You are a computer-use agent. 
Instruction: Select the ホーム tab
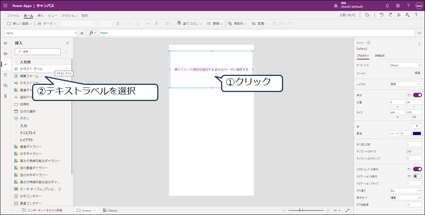[x=28, y=15]
